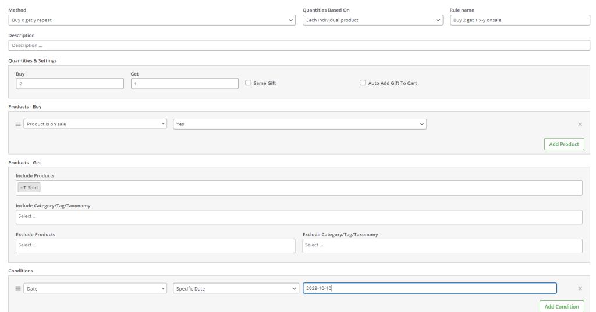
Task: Expand the Quantities Based On dropdown
Action: 372,20
